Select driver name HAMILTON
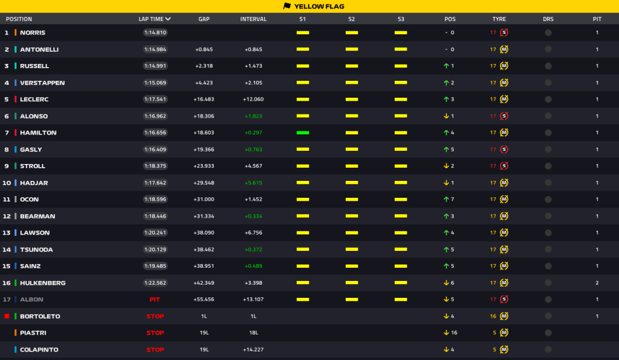619x360 pixels. (x=38, y=133)
